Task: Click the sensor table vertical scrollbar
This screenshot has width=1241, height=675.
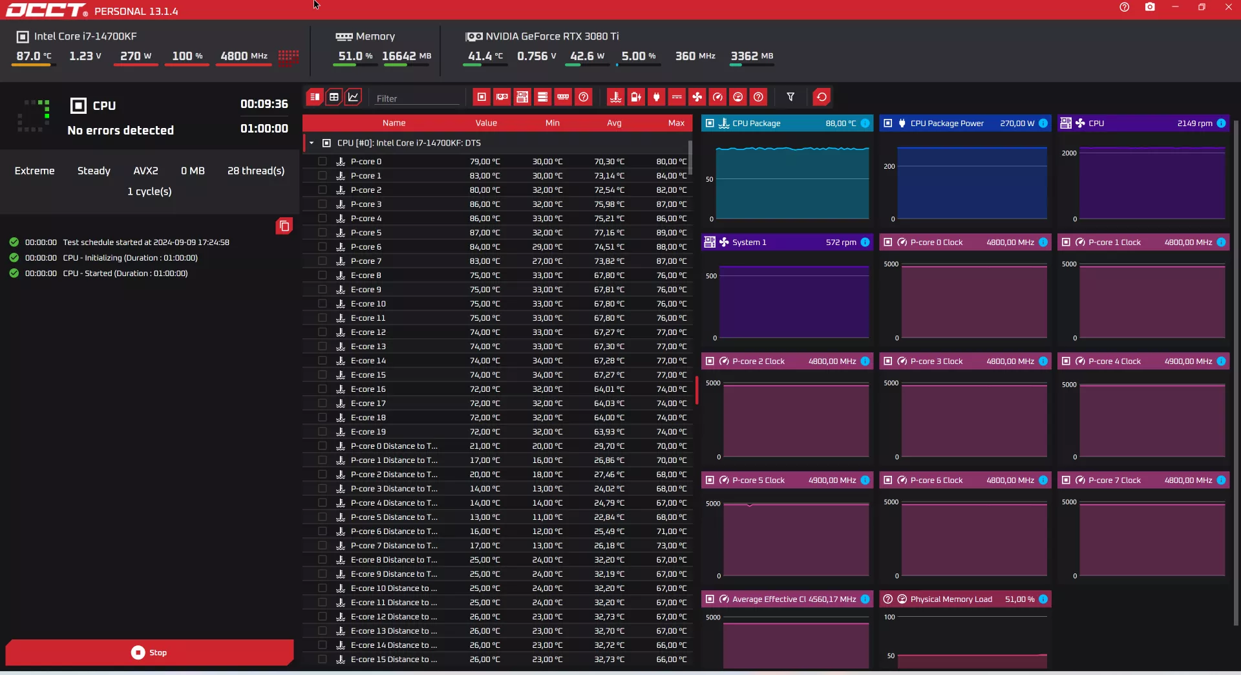Action: [x=690, y=157]
